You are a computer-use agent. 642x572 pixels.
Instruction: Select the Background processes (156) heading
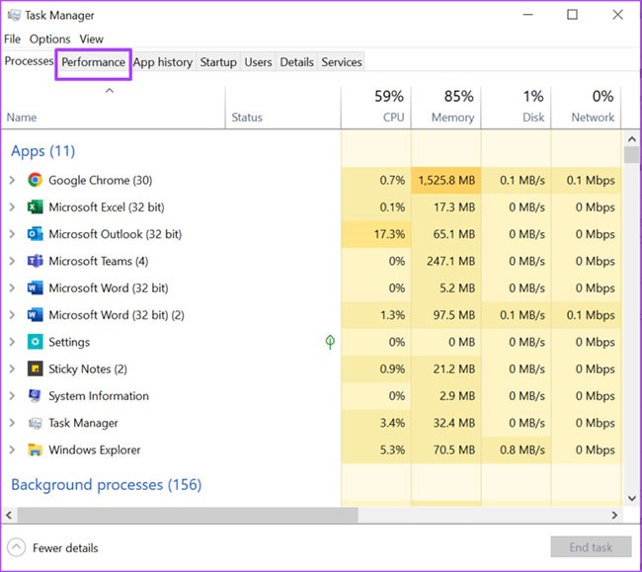[107, 485]
